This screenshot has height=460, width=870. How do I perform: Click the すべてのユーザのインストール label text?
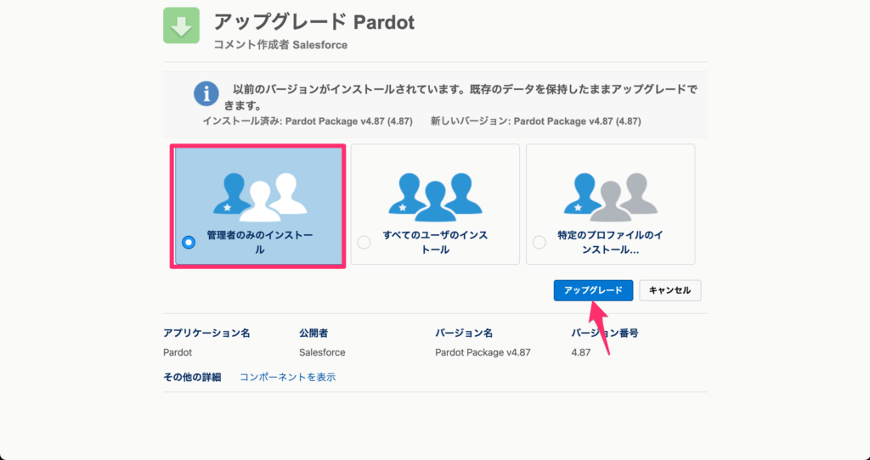point(436,242)
